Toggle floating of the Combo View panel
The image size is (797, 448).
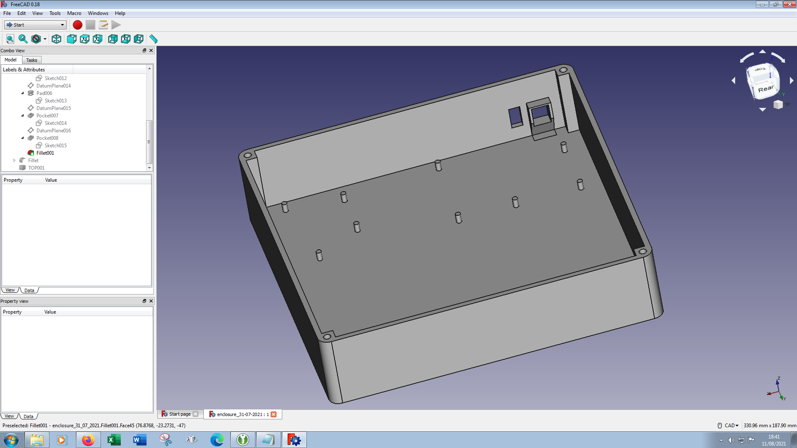pos(144,51)
